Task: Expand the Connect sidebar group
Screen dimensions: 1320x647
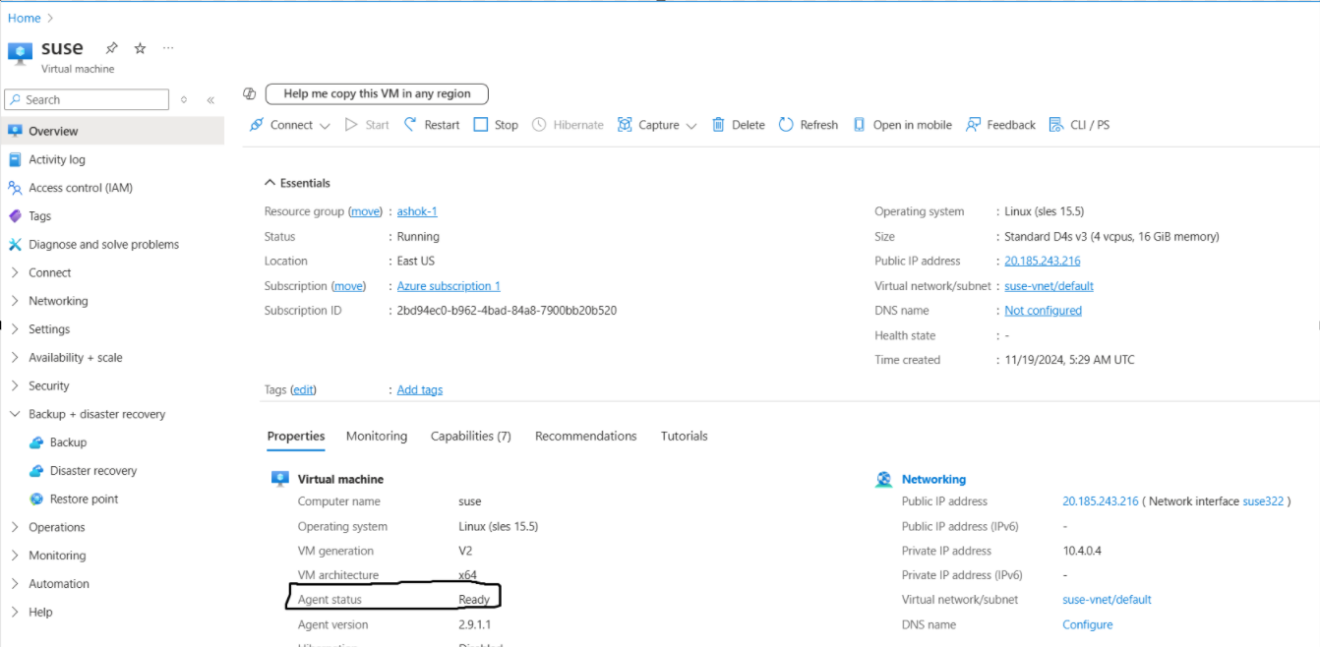Action: point(15,272)
